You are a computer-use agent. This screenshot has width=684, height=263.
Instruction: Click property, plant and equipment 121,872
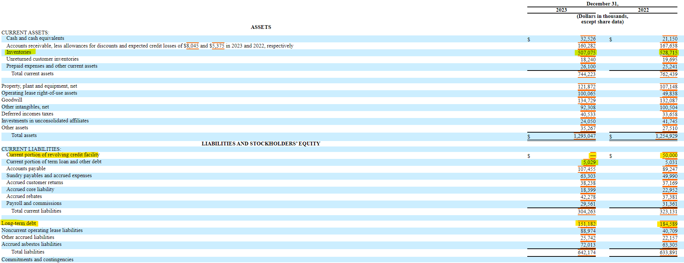coord(587,87)
